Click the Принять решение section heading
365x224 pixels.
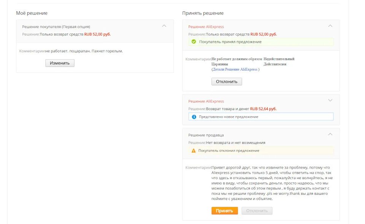(x=203, y=13)
